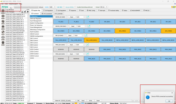
Task: Click the DEVICE_FAM value field 0x09
Action: pyautogui.click(x=81, y=26)
